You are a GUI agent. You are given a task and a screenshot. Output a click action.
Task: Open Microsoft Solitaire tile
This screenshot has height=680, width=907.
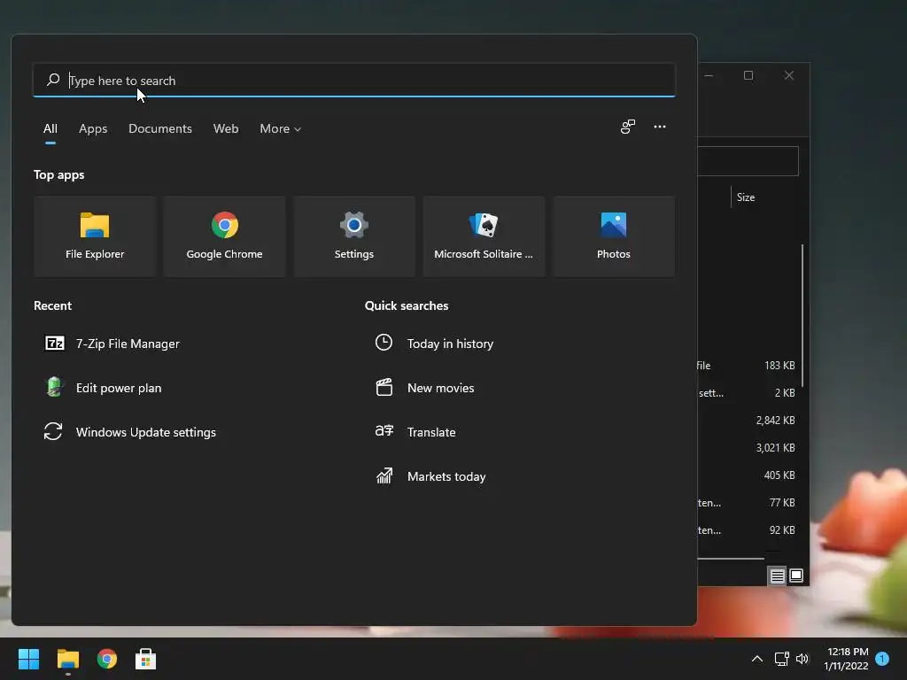(x=484, y=236)
